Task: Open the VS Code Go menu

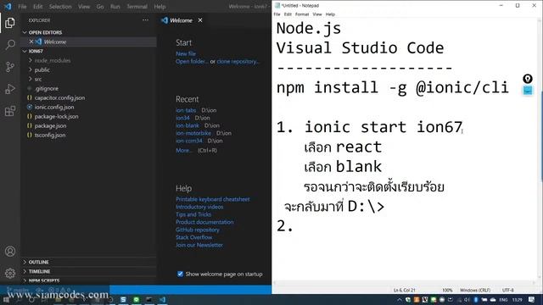Action: coord(100,7)
